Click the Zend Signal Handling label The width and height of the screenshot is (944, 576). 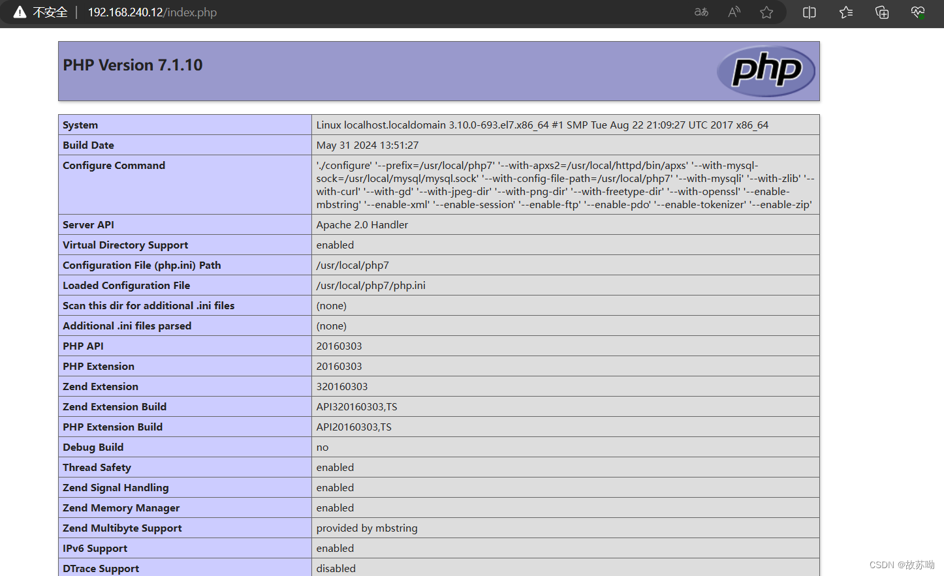(x=116, y=488)
